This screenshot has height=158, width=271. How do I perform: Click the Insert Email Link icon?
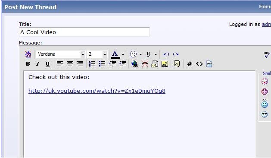coord(155,64)
